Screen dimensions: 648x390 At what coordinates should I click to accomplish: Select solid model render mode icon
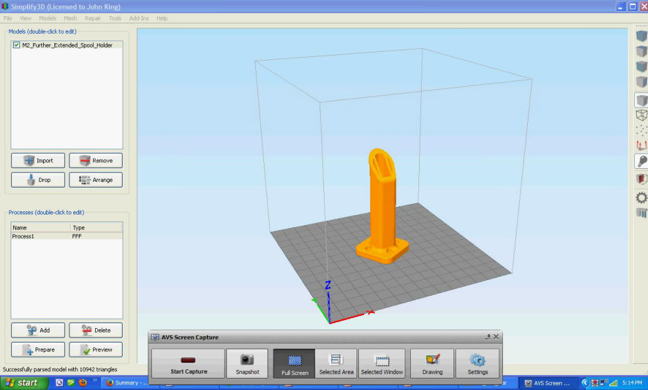pos(641,100)
